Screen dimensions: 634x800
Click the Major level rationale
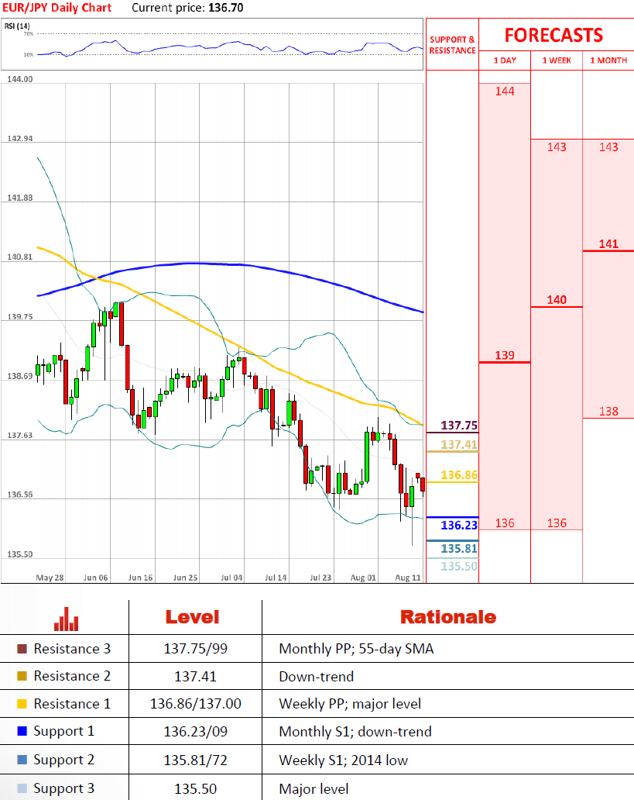coord(314,789)
